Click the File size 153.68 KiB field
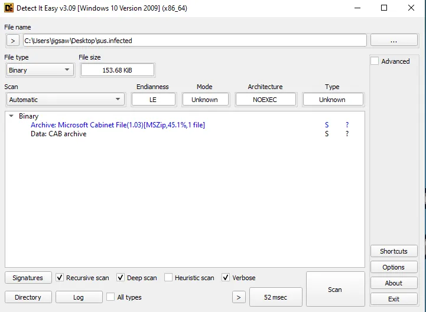This screenshot has width=426, height=312. coord(118,70)
